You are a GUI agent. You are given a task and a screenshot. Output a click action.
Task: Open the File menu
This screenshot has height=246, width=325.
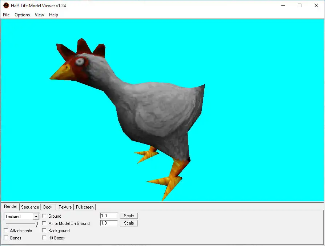pyautogui.click(x=6, y=15)
